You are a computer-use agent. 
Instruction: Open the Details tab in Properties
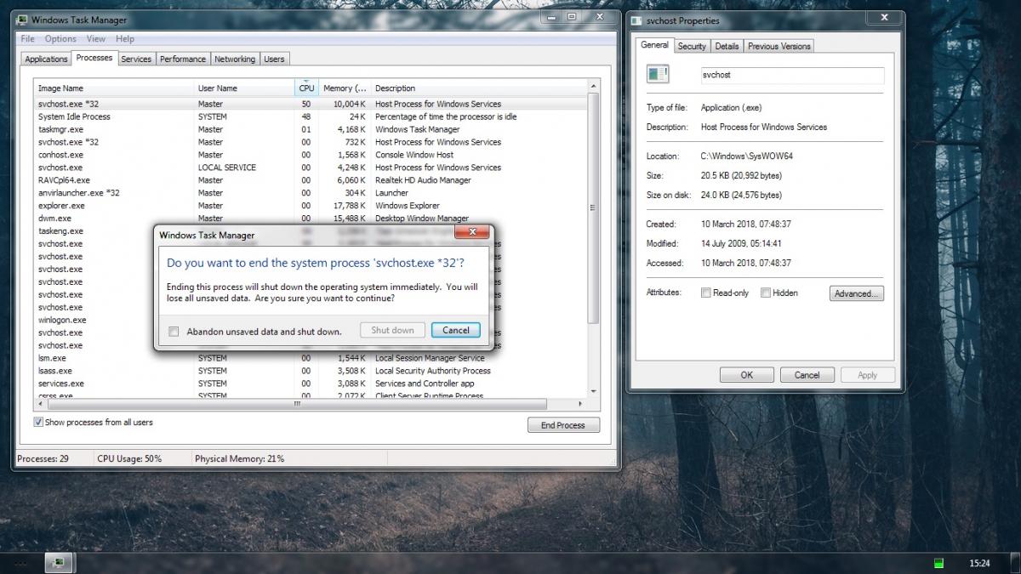click(x=727, y=47)
